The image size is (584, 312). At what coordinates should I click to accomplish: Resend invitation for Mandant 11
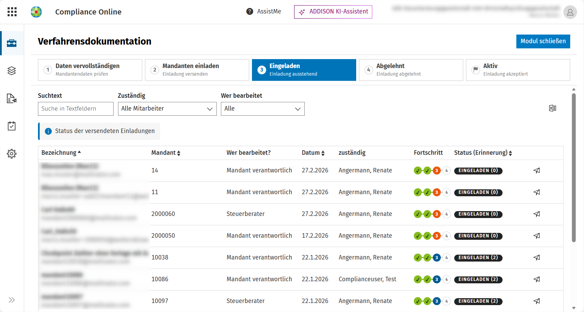coord(537,192)
